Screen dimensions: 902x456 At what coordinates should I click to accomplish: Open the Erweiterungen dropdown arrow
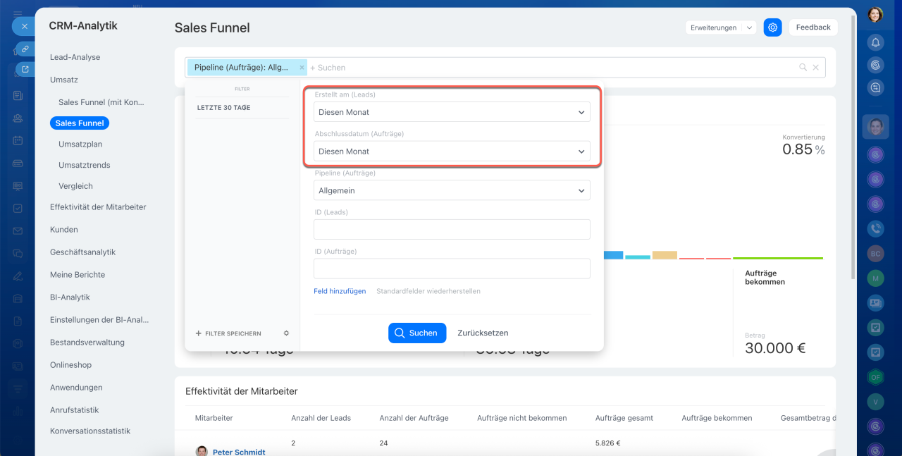[749, 27]
